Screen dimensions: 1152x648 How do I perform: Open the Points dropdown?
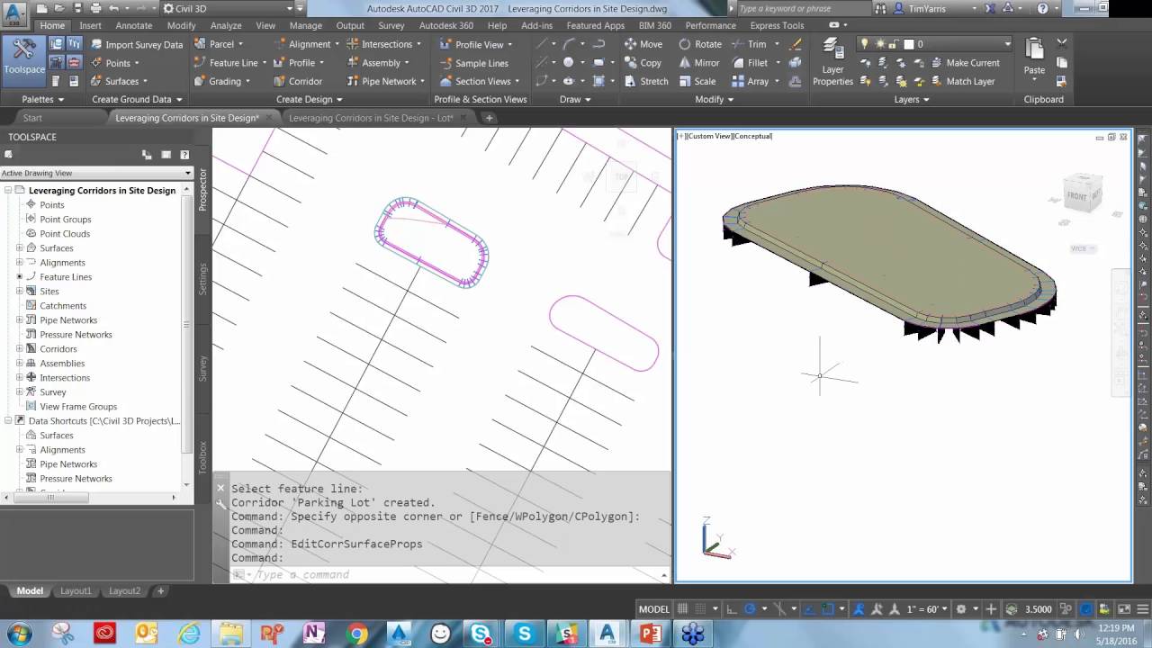(x=116, y=63)
